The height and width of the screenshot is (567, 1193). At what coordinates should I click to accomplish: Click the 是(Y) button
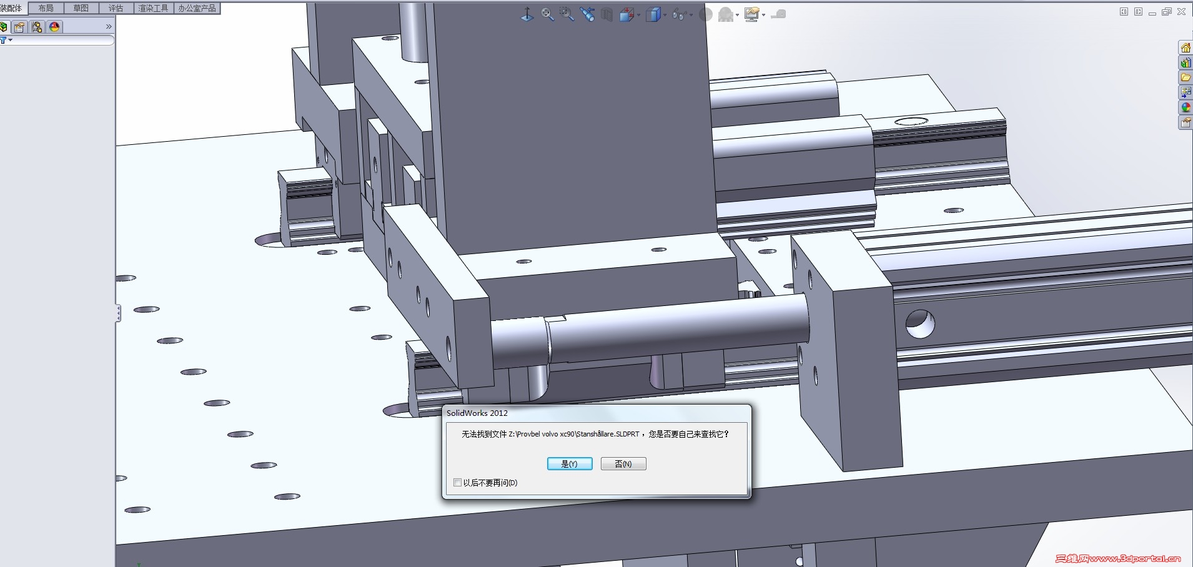(570, 464)
